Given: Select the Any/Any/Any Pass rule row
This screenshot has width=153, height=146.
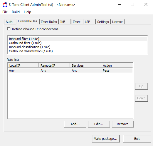Looking at the screenshot, I should 70,71.
